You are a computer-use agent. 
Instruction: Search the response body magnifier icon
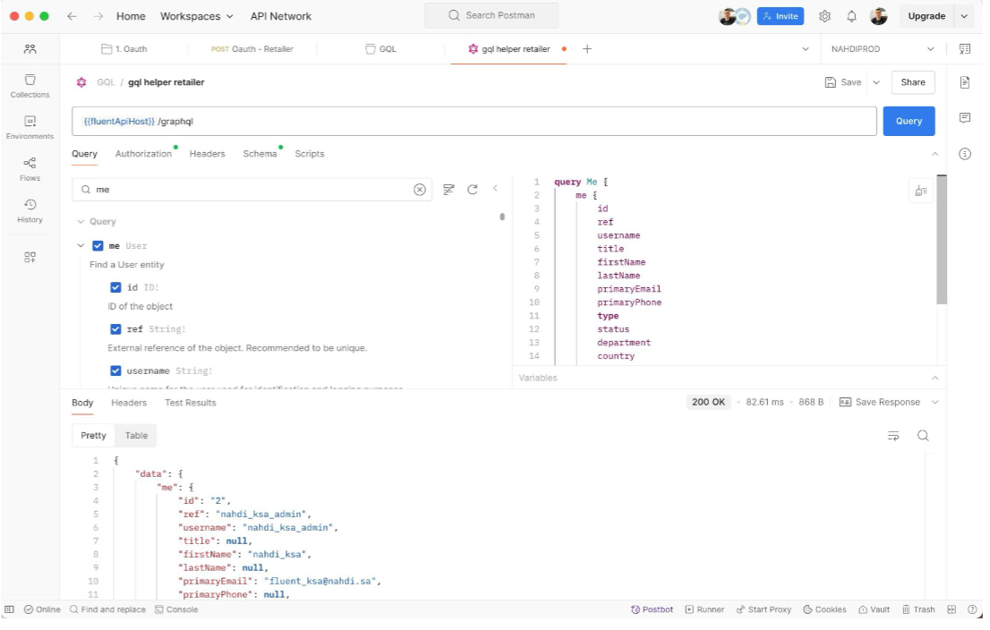pyautogui.click(x=923, y=436)
